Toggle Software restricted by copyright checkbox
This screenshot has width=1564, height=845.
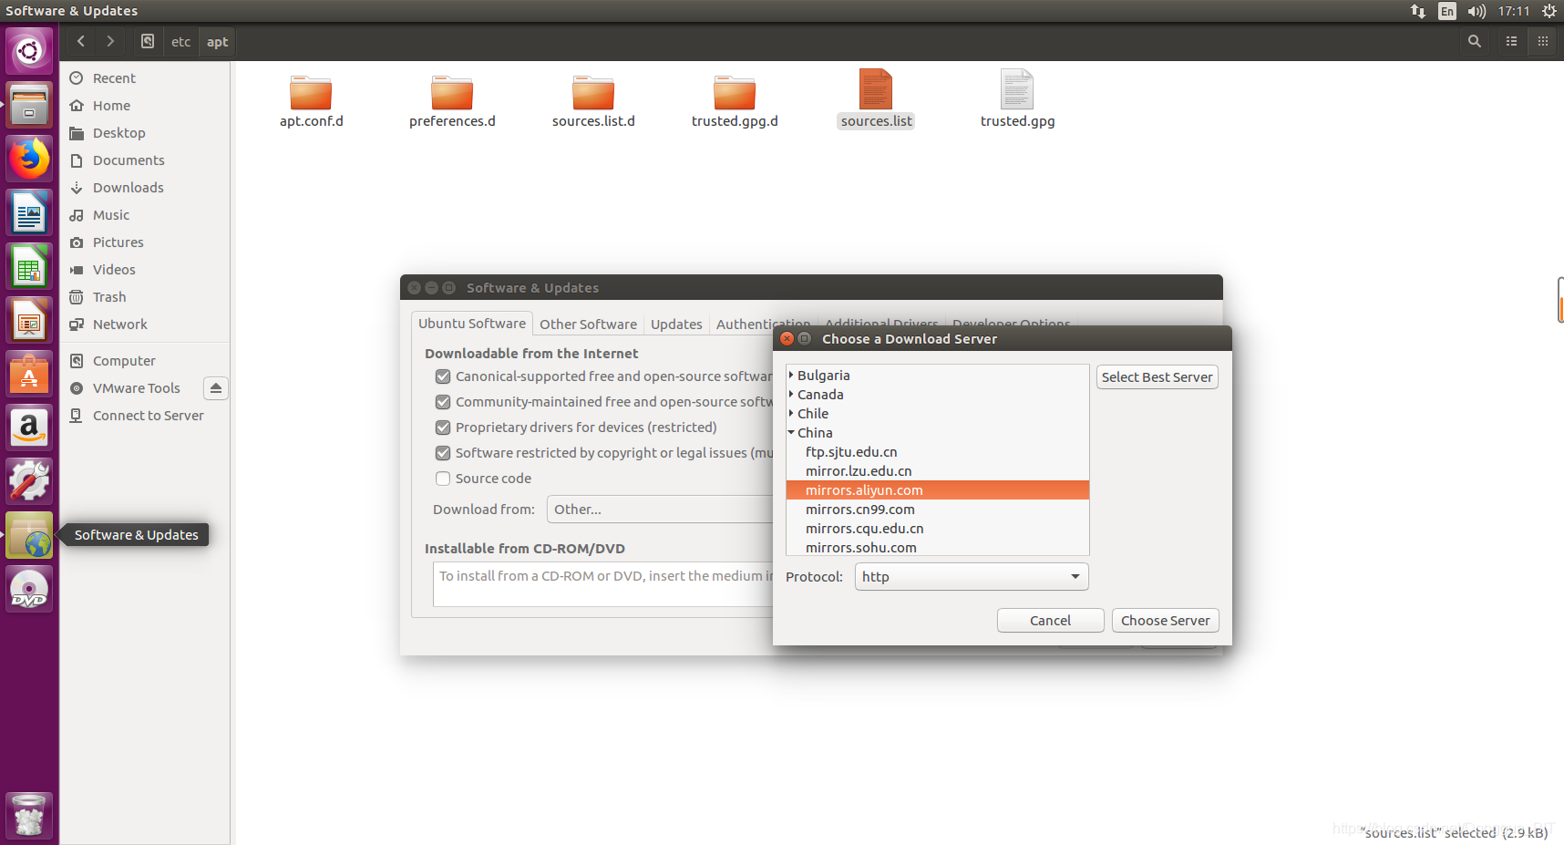tap(443, 453)
